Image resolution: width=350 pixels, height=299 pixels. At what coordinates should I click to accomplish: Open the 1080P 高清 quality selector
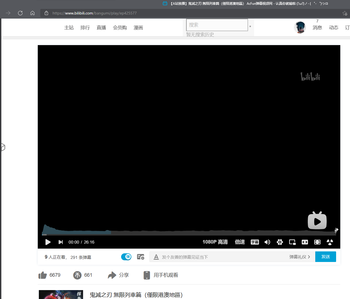coord(215,242)
